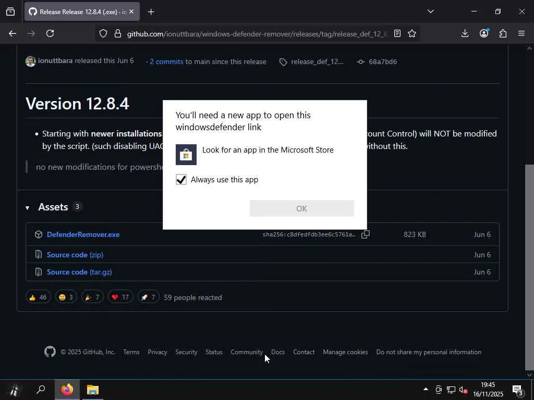Show hidden system tray icons
Viewport: 534px width, 400px height.
[x=426, y=389]
